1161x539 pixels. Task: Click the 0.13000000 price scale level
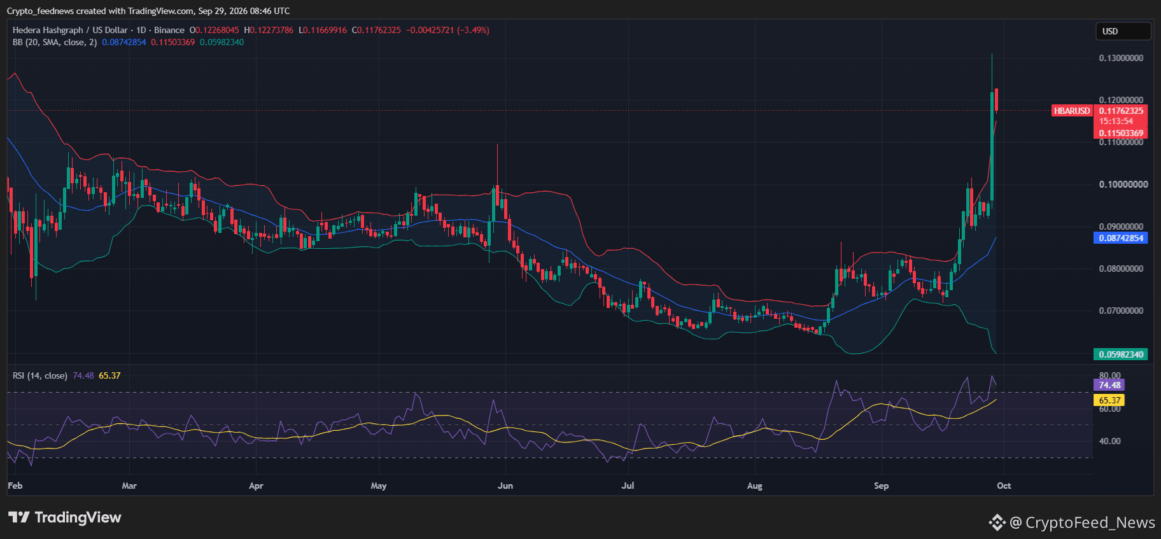click(x=1121, y=58)
